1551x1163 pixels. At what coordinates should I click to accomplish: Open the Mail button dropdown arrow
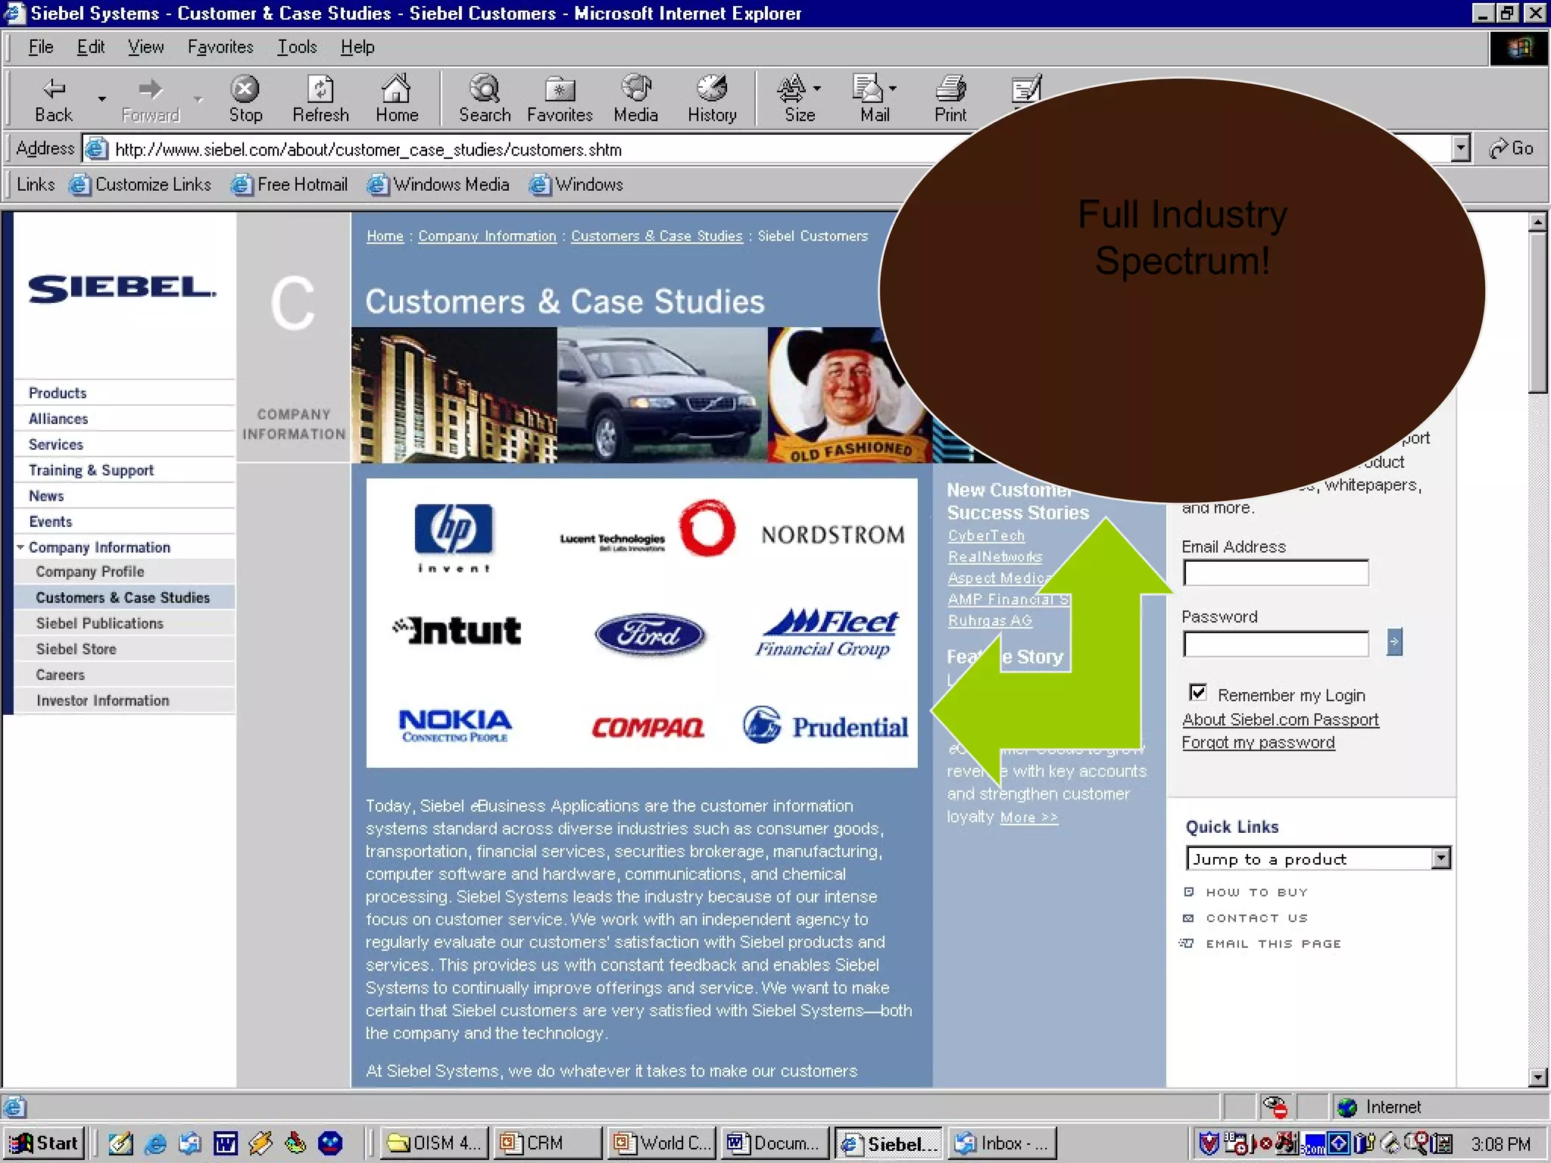[x=893, y=89]
